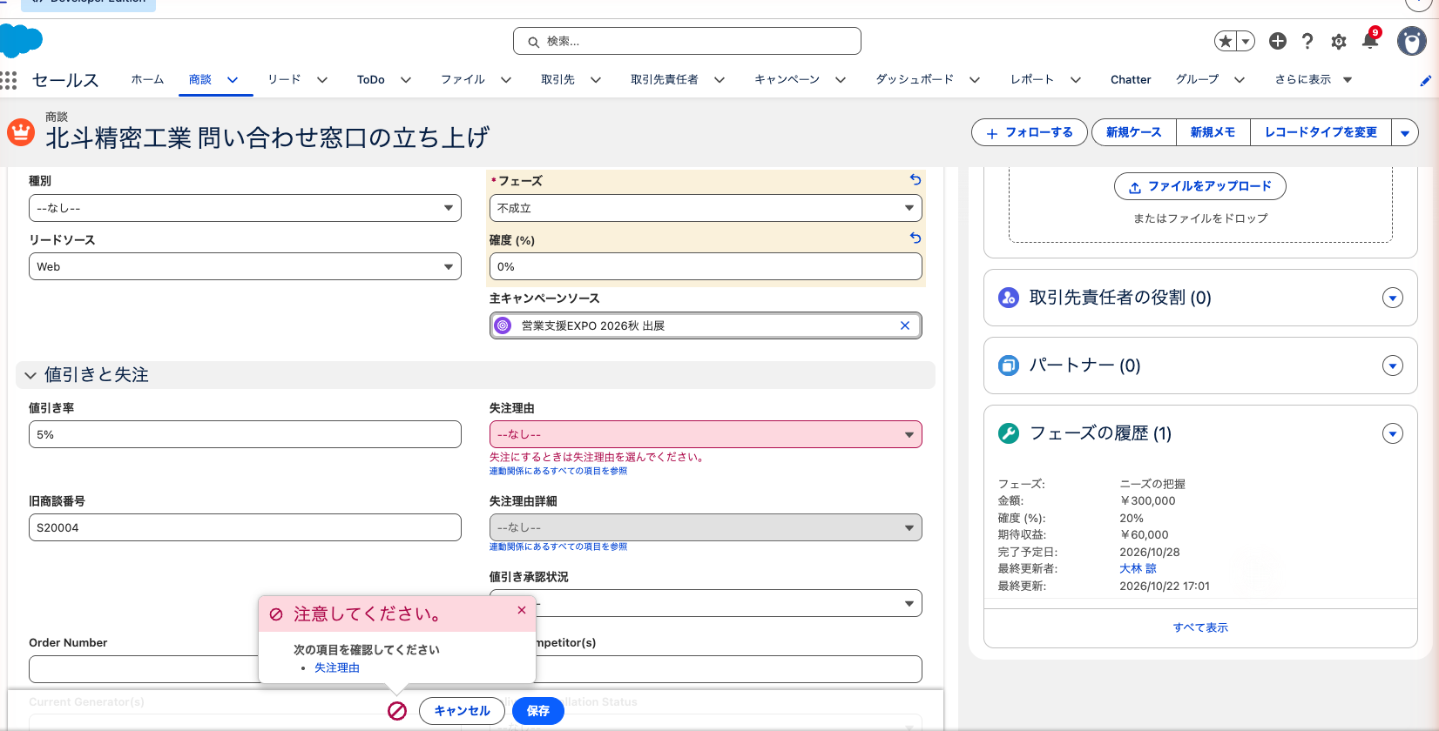Click the フォローする button
1439x731 pixels.
[x=1030, y=132]
